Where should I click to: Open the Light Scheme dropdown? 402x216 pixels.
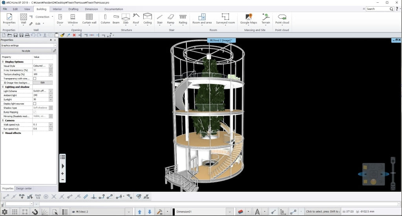click(51, 91)
